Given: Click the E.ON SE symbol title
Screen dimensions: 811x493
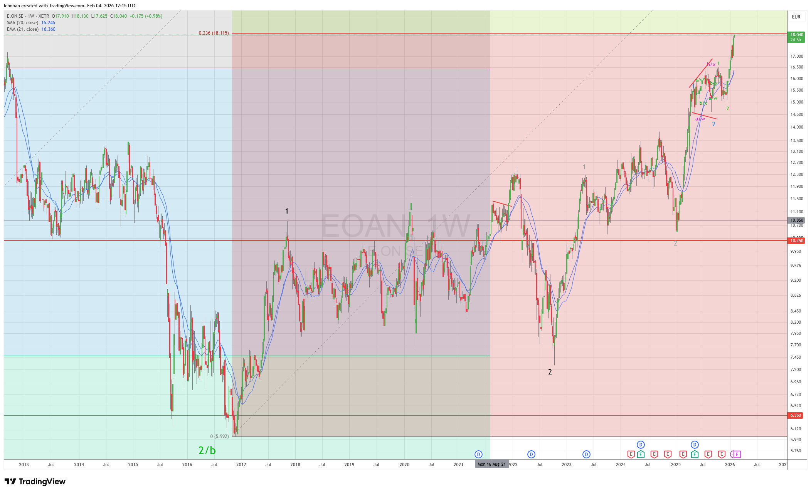Looking at the screenshot, I should click(15, 16).
